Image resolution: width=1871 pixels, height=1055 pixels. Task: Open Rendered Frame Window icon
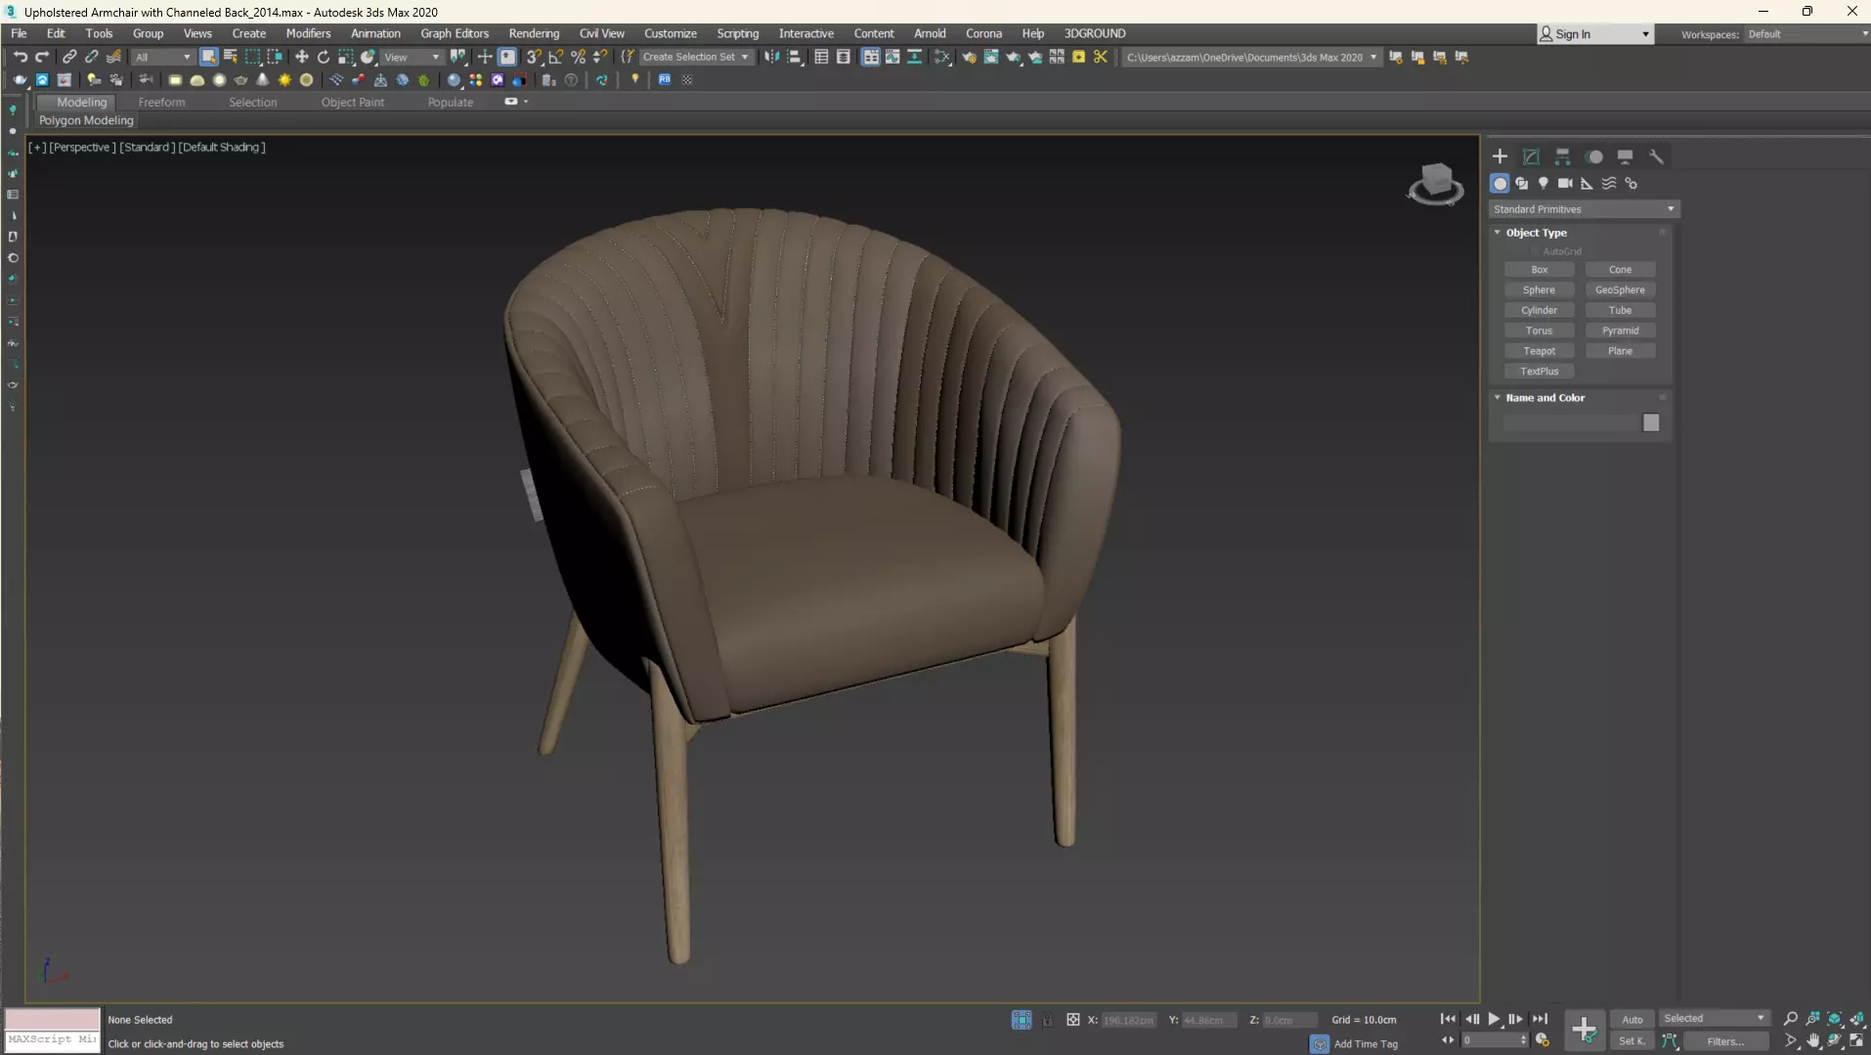coord(991,57)
